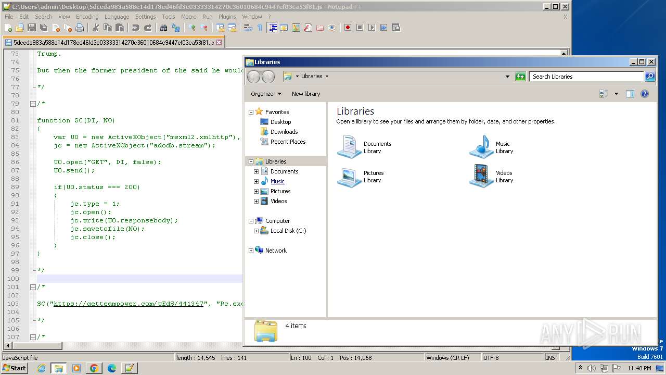The image size is (666, 375).
Task: Click the Save All toolbar icon
Action: pyautogui.click(x=43, y=28)
